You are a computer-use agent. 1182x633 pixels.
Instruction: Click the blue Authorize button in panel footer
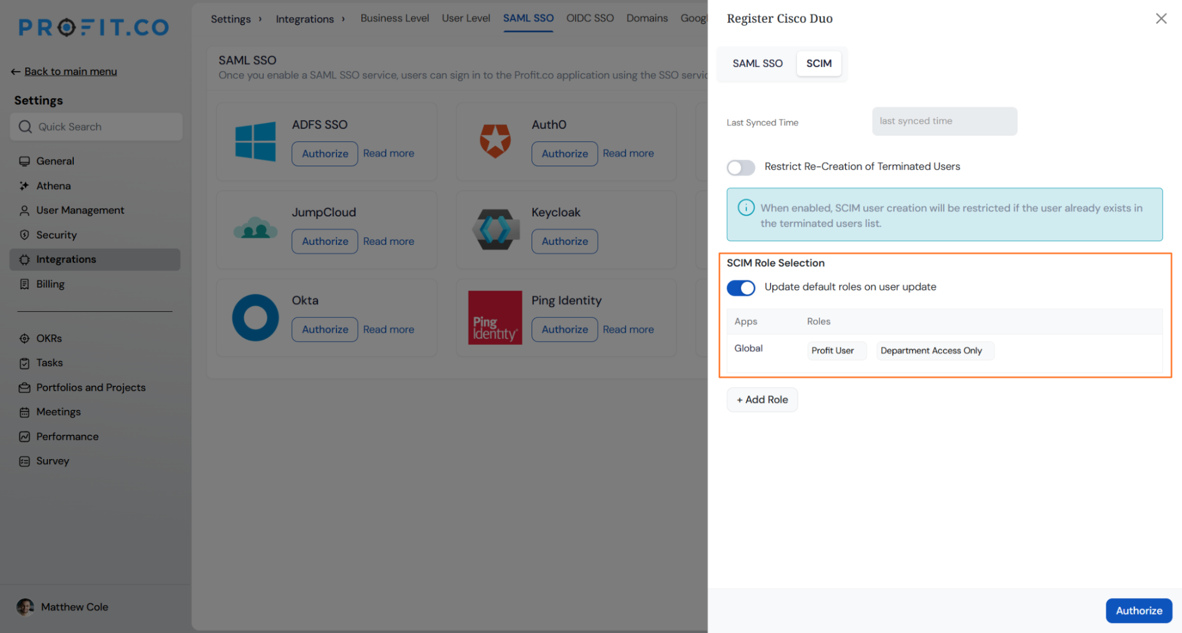tap(1138, 611)
